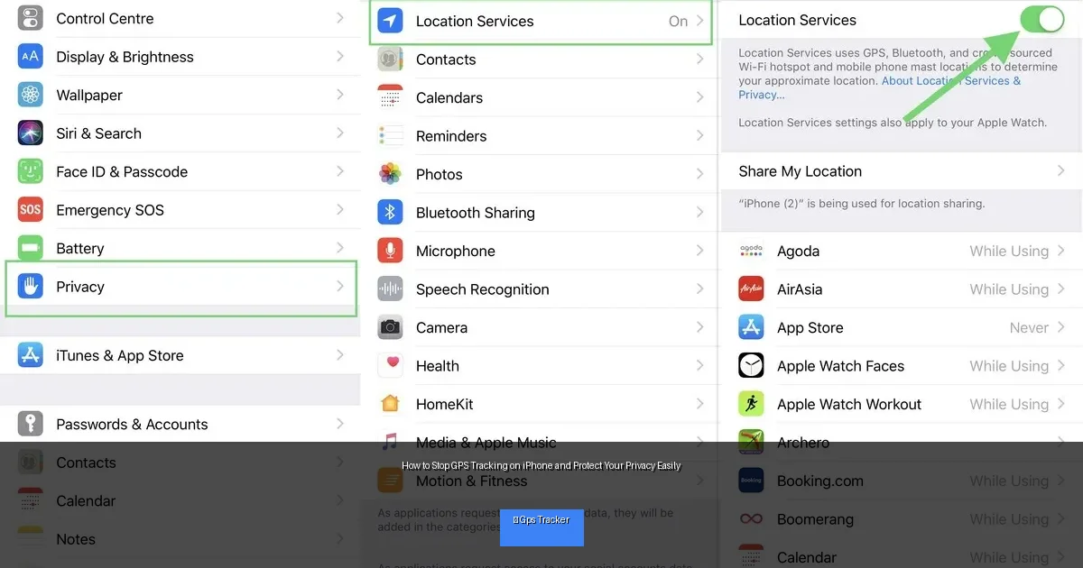Tap the Microphone label
Viewport: 1083px width, 568px height.
[456, 251]
